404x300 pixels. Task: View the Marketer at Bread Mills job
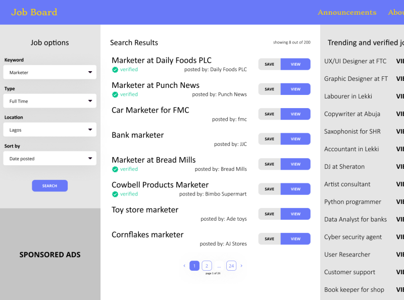(x=295, y=164)
